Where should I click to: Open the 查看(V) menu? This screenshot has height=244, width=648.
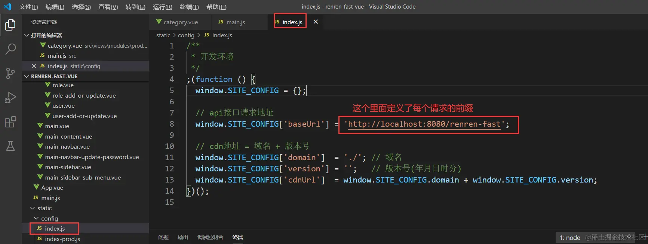coord(108,7)
